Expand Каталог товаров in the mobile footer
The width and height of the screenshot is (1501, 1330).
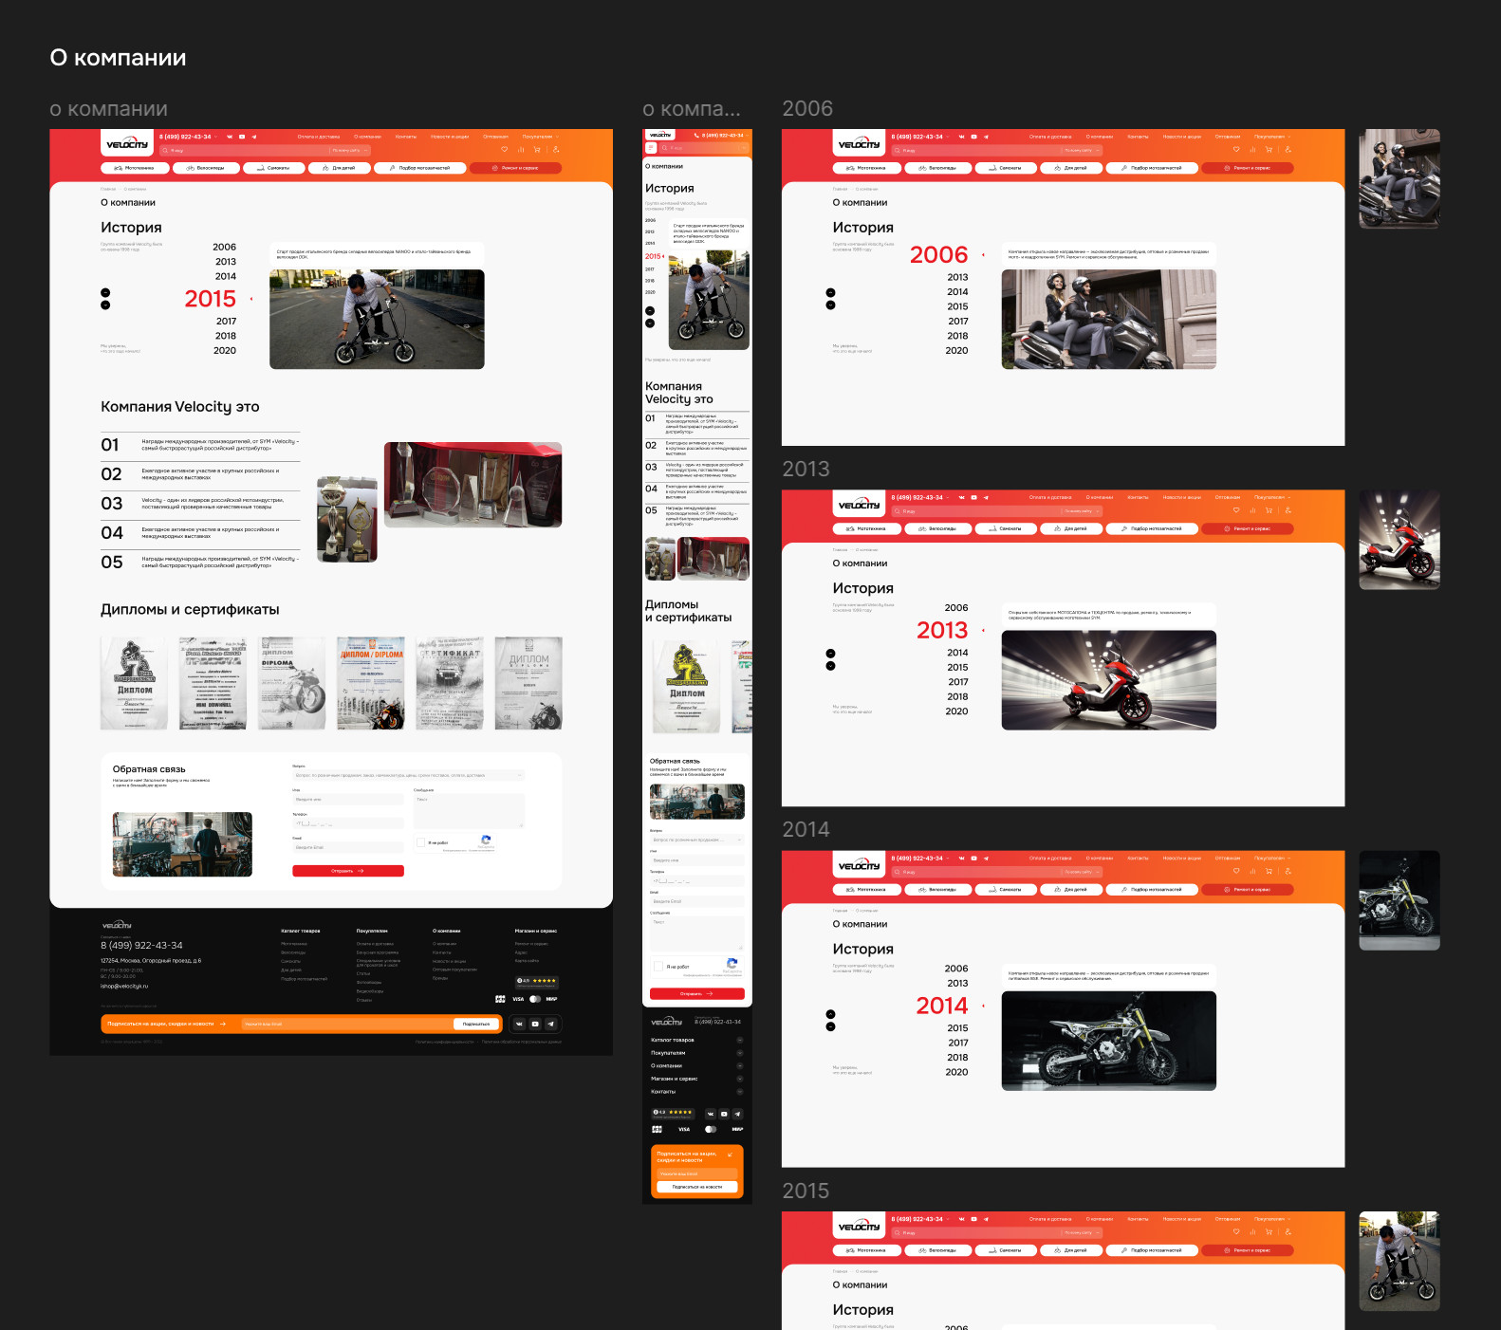pos(740,1041)
